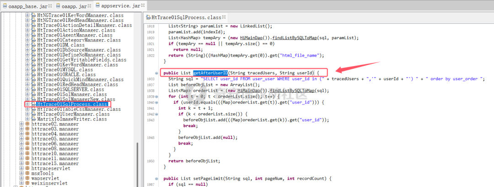Select HtTrace01KeyWordManager.class in the tree
The width and height of the screenshot is (494, 187).
coord(77,65)
